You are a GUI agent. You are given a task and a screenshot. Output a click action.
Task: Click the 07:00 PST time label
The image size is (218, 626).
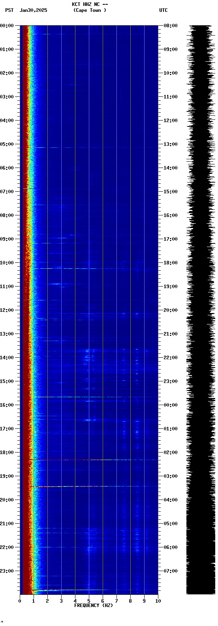[7, 192]
